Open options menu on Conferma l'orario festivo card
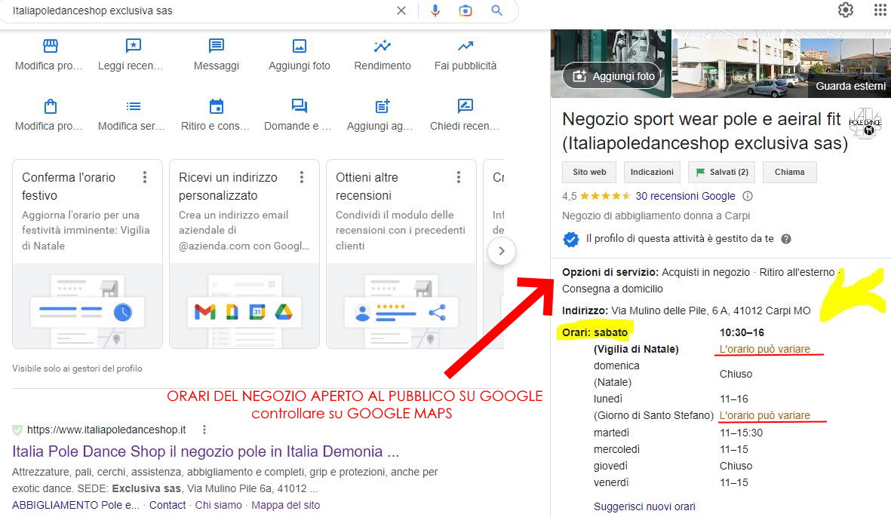The height and width of the screenshot is (517, 891). point(145,177)
